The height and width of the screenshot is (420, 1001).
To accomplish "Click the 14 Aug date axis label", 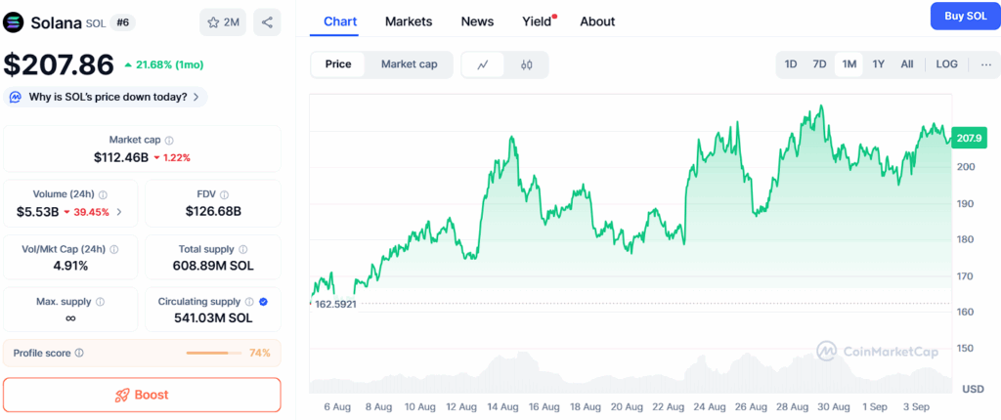I will [x=502, y=406].
